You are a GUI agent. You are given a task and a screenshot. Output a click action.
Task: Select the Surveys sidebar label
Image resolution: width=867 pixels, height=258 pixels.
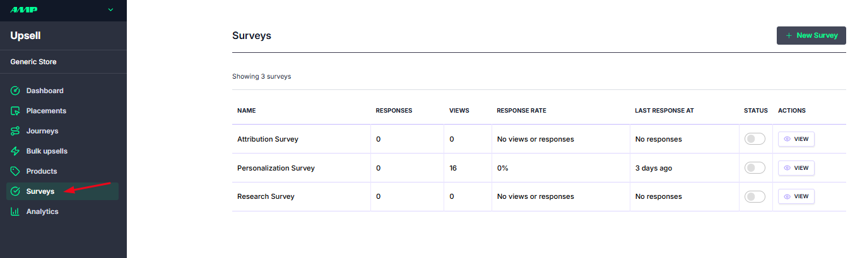40,191
